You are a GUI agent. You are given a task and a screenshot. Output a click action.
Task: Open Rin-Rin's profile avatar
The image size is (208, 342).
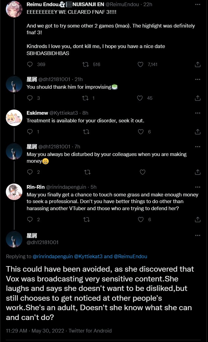14,192
